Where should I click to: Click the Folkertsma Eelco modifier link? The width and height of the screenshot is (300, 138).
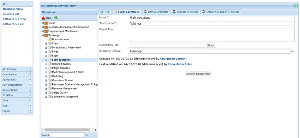(180, 64)
